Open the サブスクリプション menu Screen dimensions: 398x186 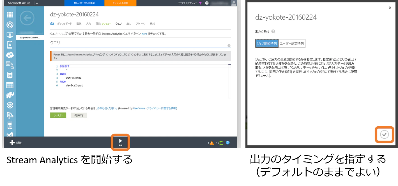point(187,3)
